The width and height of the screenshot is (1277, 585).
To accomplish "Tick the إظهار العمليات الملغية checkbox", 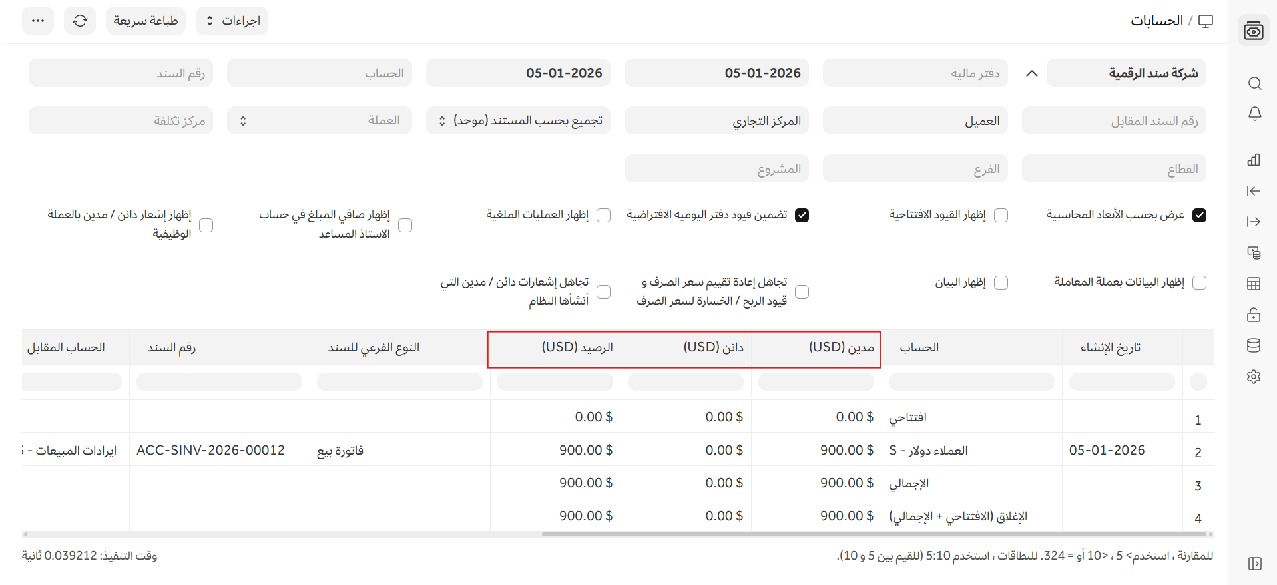I will [x=604, y=215].
